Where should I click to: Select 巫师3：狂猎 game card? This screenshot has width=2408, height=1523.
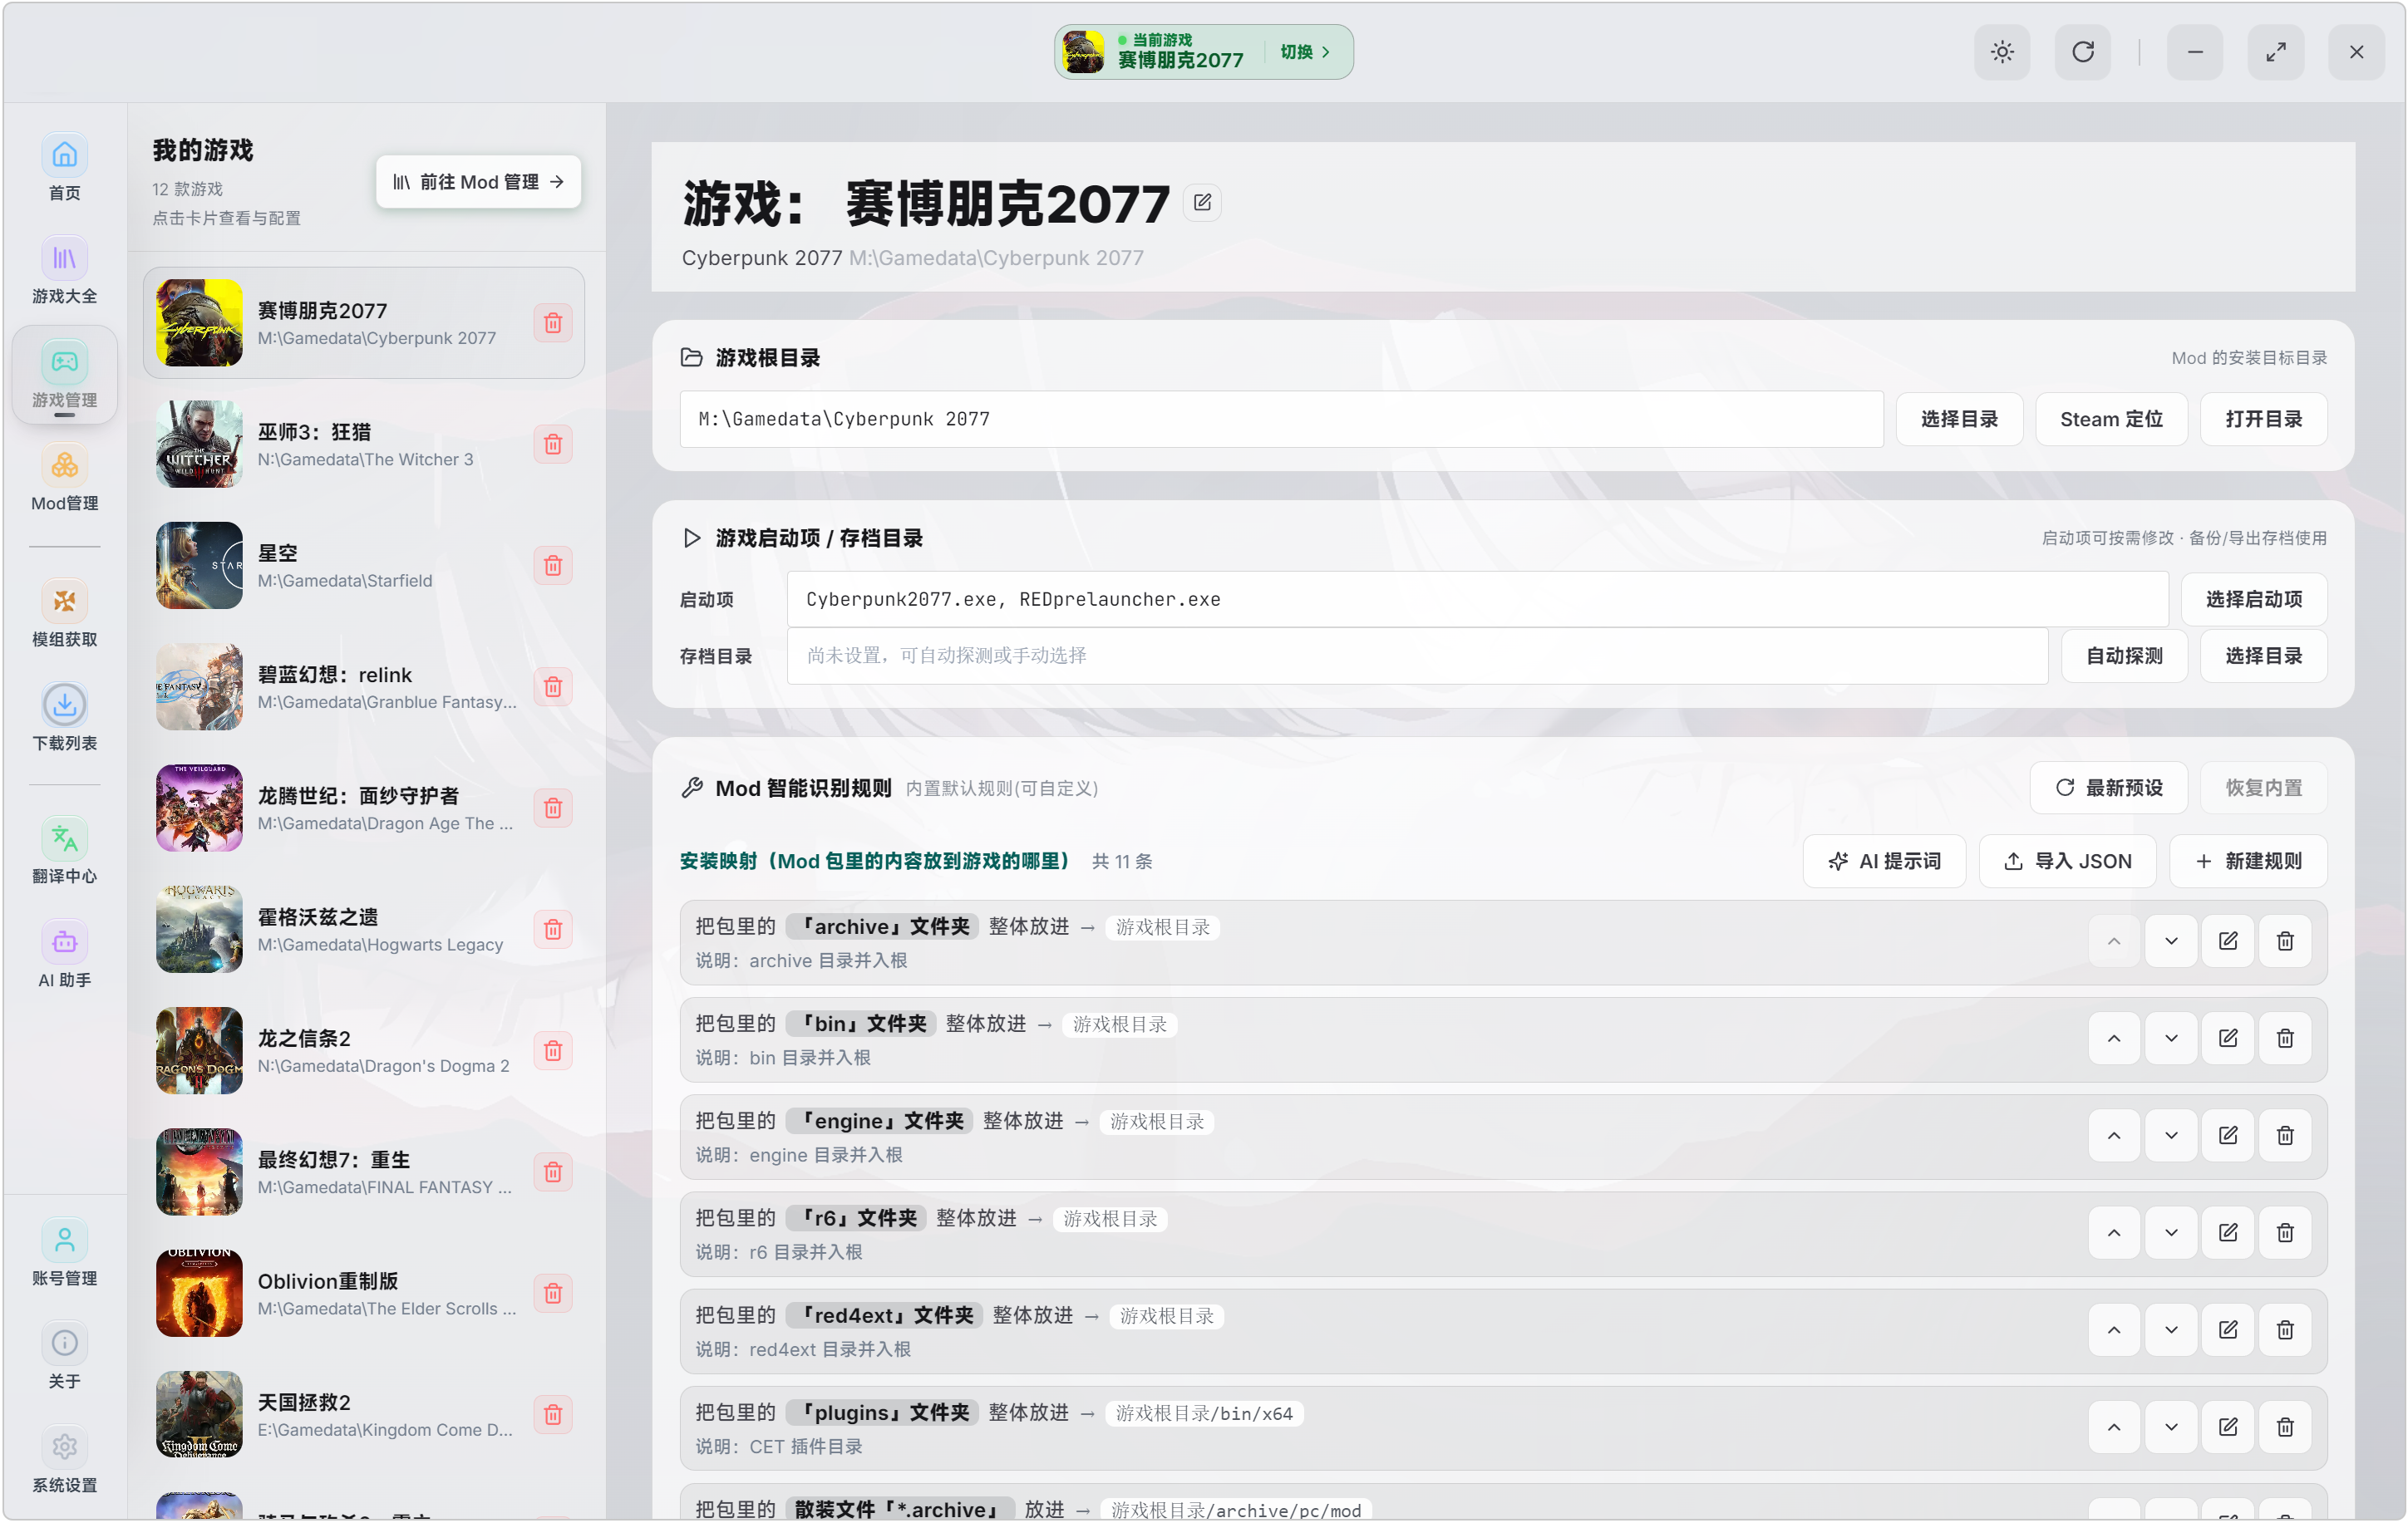pyautogui.click(x=364, y=444)
